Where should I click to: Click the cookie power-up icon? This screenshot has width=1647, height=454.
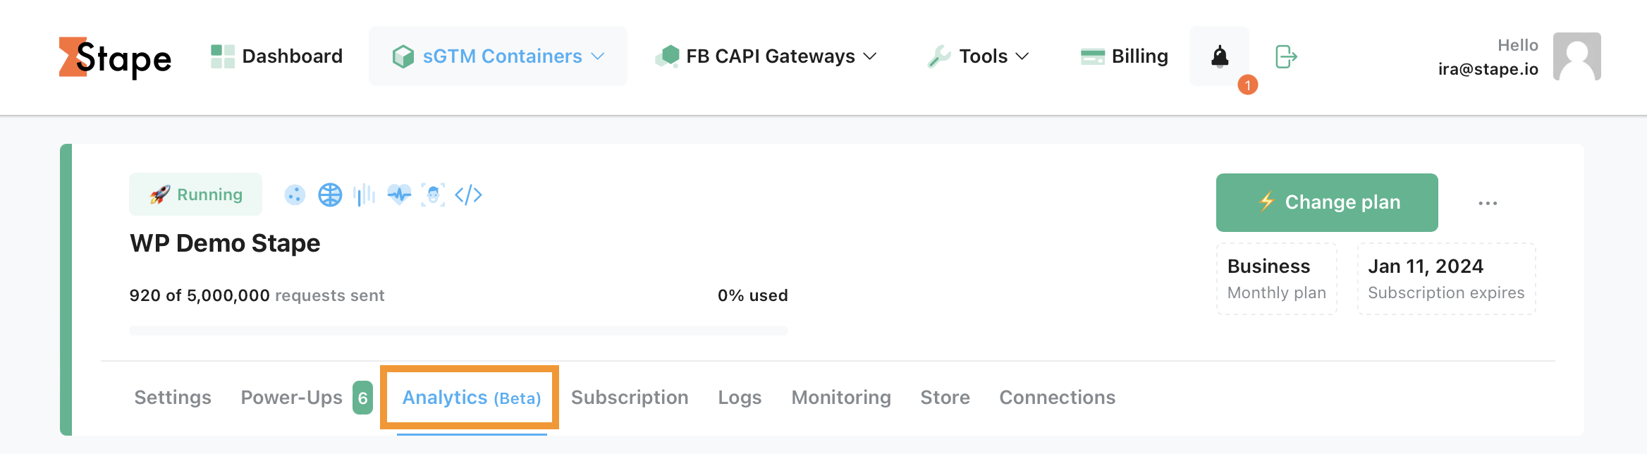295,195
